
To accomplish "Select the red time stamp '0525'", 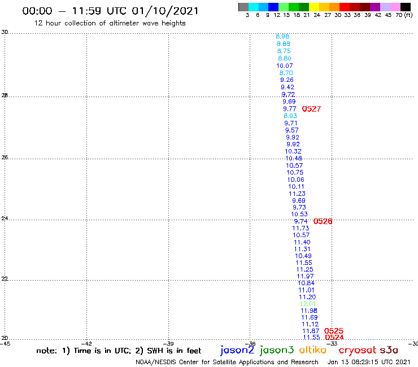I will [334, 331].
